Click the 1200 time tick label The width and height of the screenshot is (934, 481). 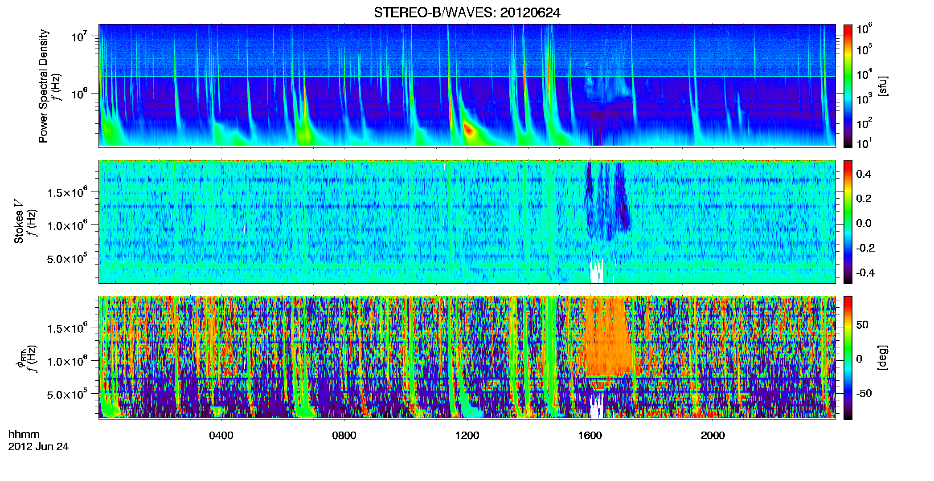[x=467, y=436]
